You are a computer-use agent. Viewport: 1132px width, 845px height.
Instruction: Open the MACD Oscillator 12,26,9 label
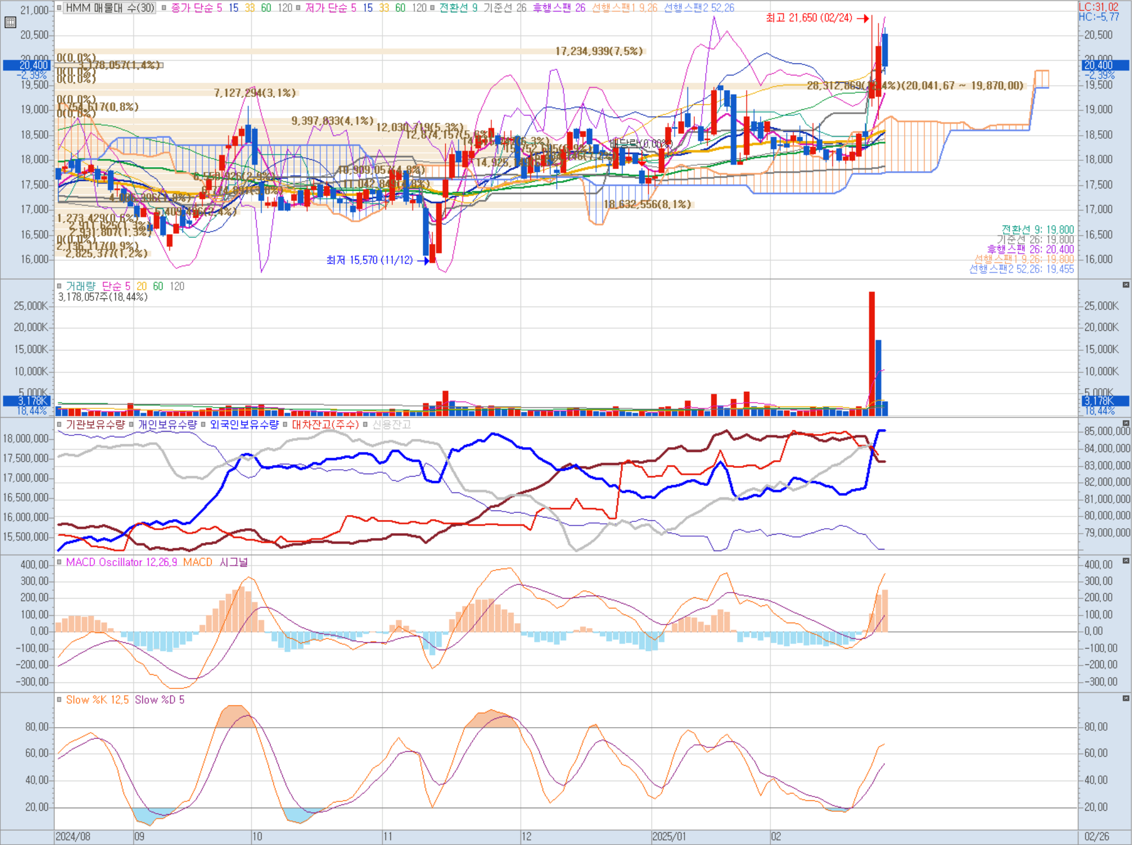tap(122, 562)
